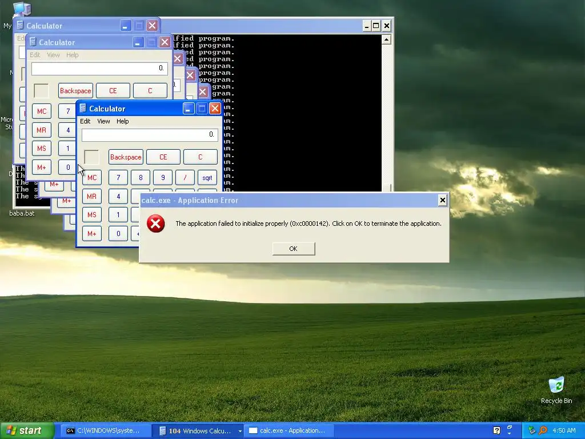Viewport: 585px width, 439px height.
Task: Open the Edit menu of the front Calculator
Action: 85,121
